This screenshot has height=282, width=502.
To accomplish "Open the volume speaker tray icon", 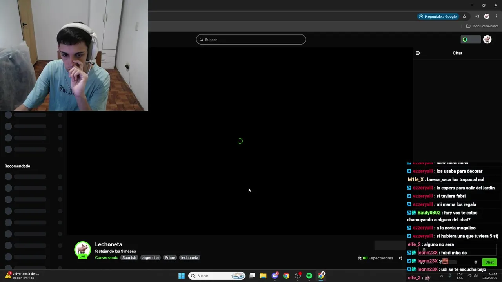I will (x=476, y=276).
